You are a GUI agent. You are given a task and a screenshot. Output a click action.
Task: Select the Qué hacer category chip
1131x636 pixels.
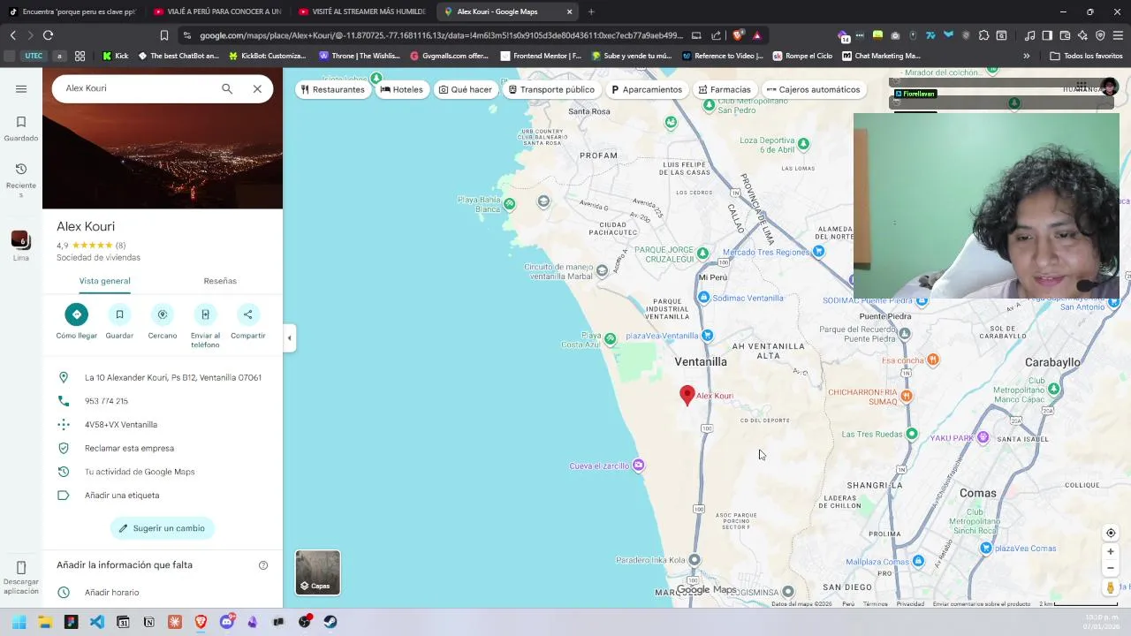click(x=466, y=89)
